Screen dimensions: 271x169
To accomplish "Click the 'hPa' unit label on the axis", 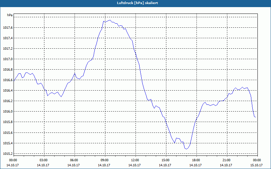I will click(x=10, y=15).
